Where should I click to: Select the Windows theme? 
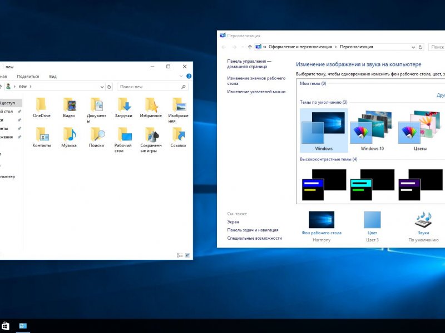[x=324, y=131]
